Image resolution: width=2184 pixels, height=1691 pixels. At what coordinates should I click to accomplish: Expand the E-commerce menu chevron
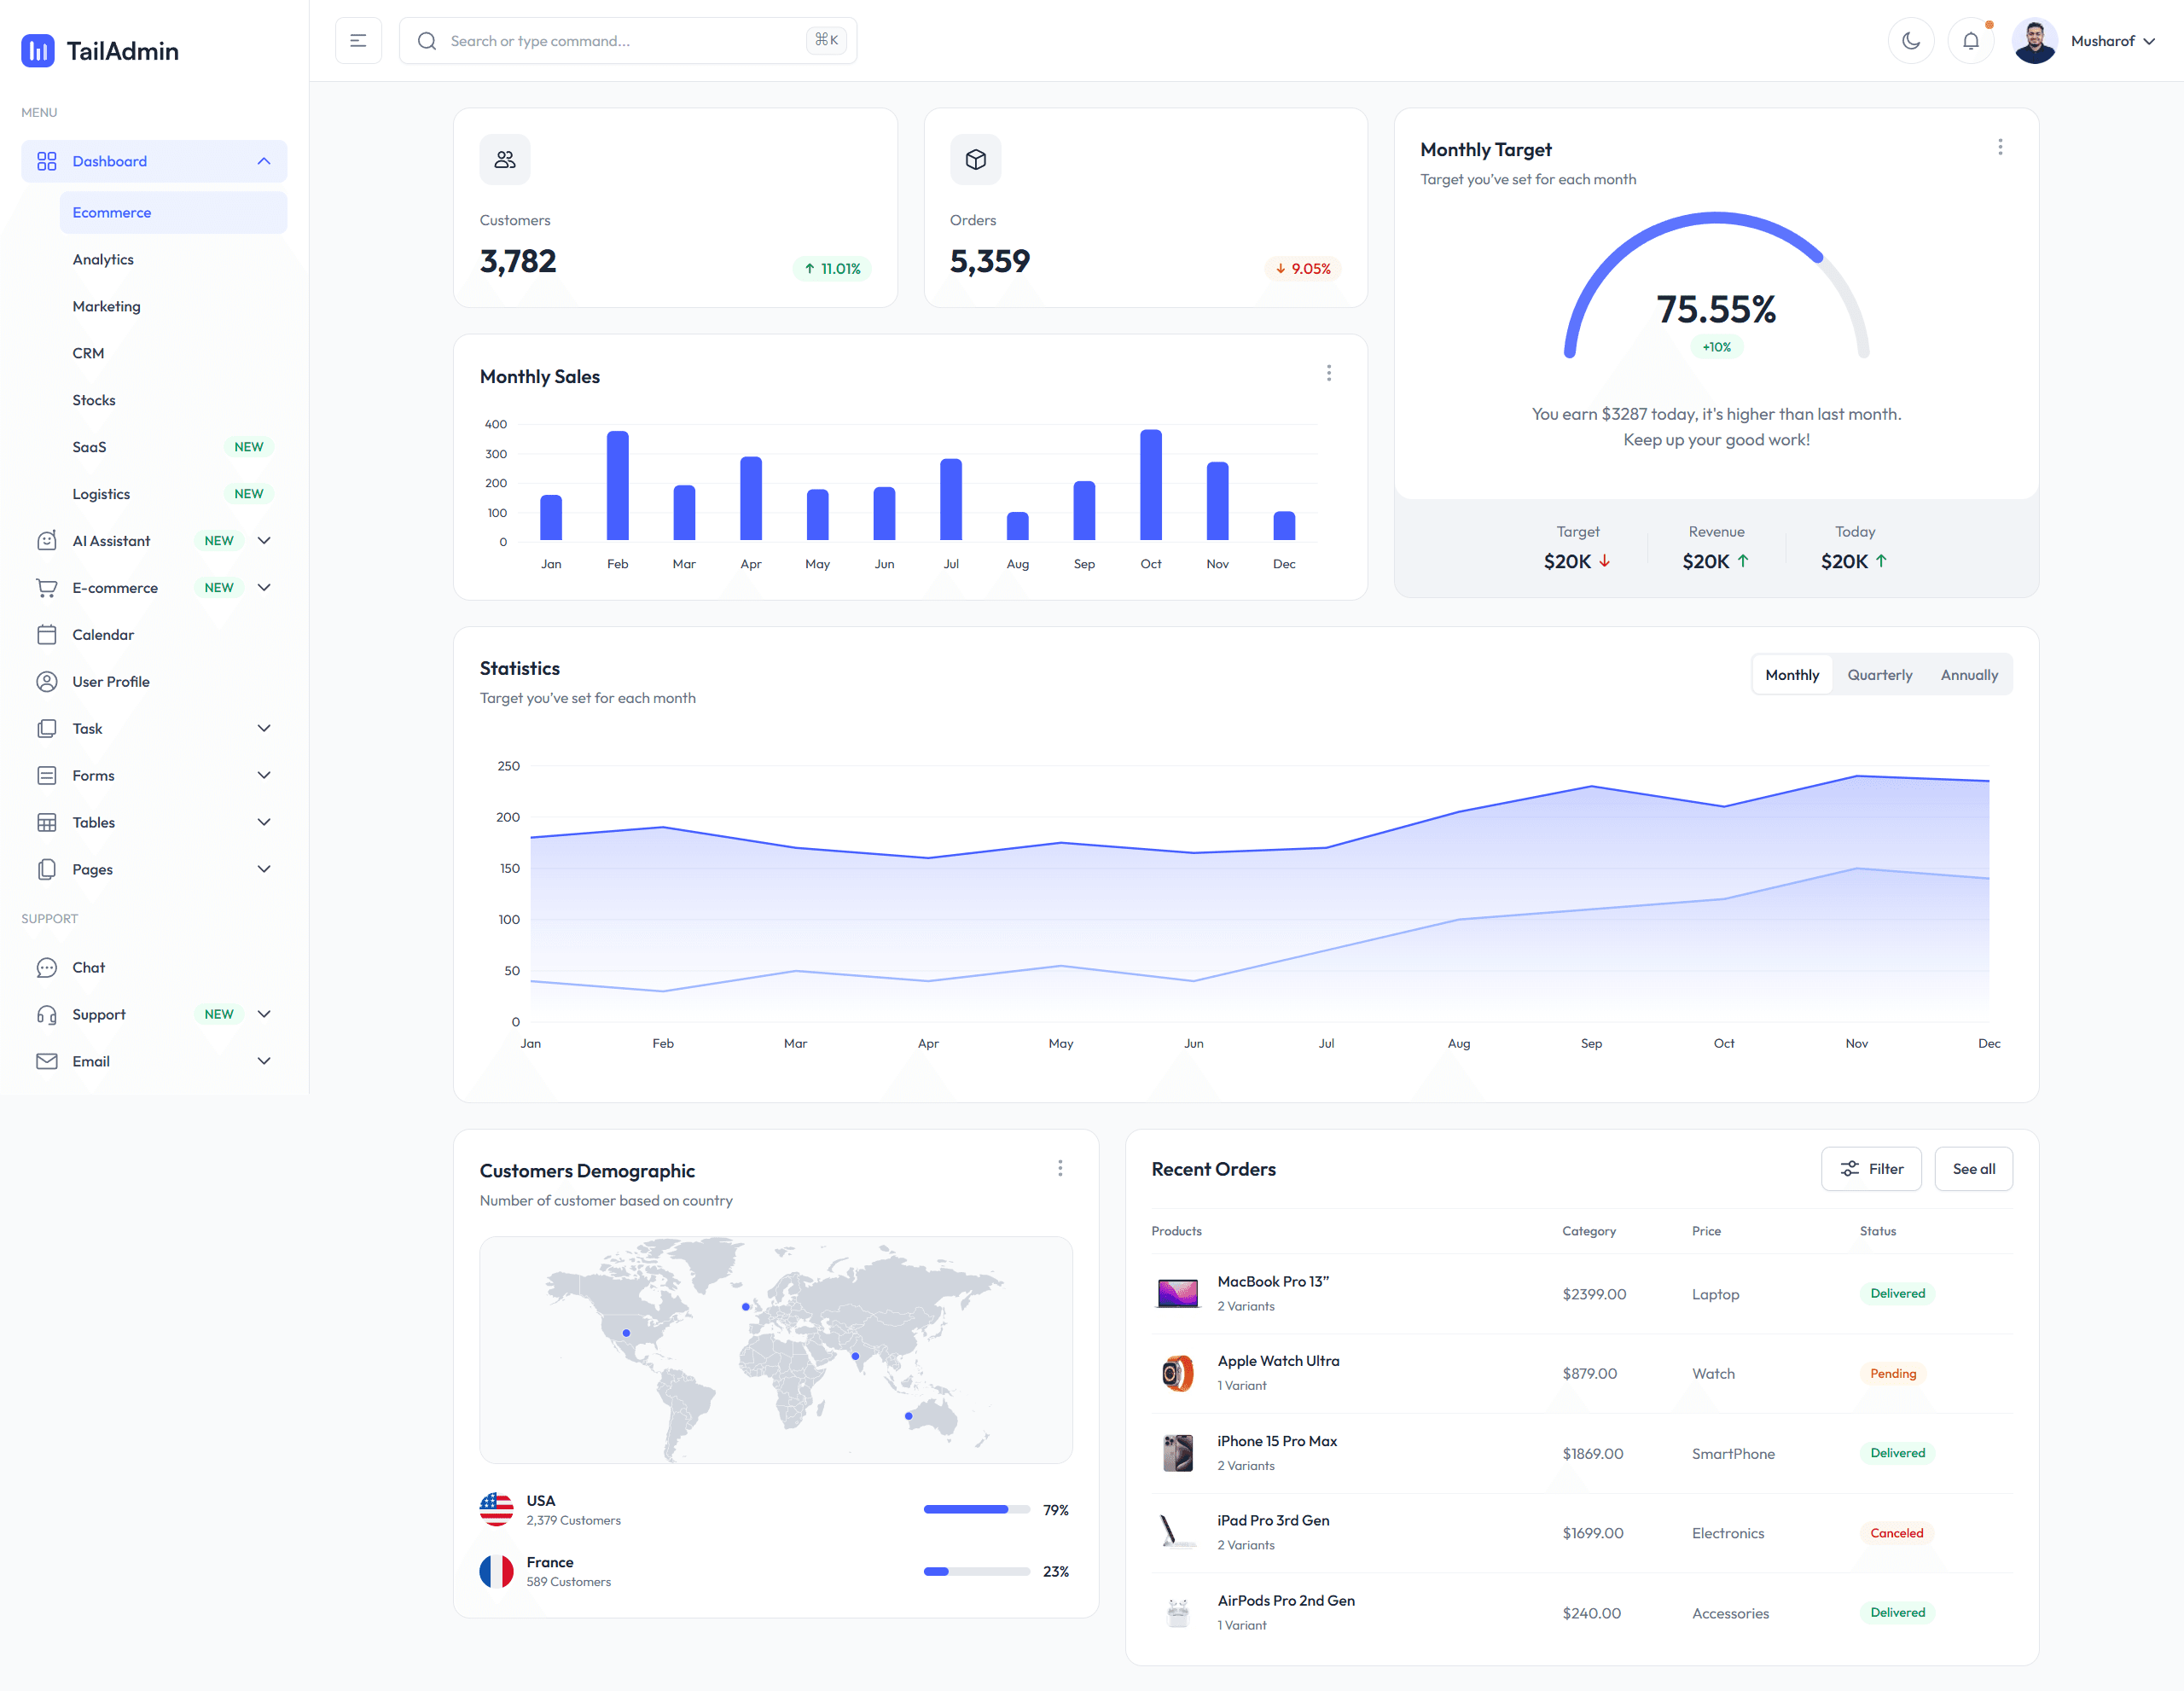(x=264, y=587)
